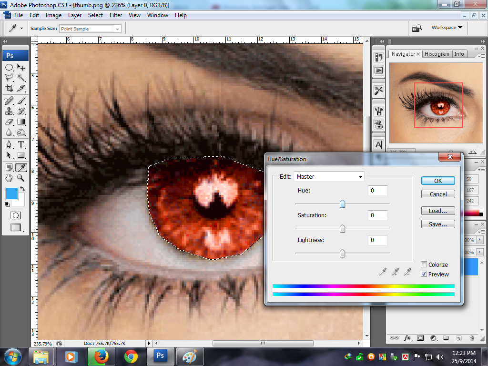Switch to the Info tab
This screenshot has height=366, width=488.
pos(459,54)
